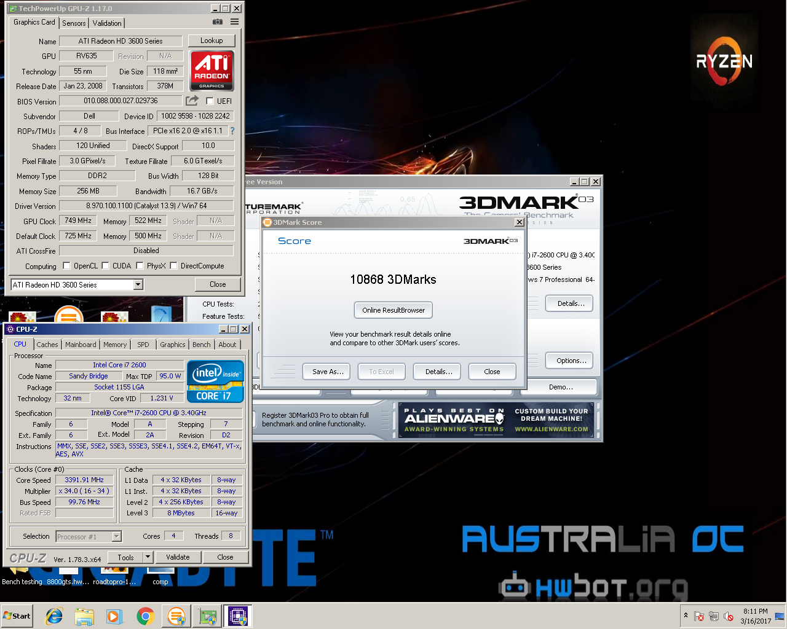Open the Windows Start menu
Viewport: 787px width, 629px height.
coord(17,616)
